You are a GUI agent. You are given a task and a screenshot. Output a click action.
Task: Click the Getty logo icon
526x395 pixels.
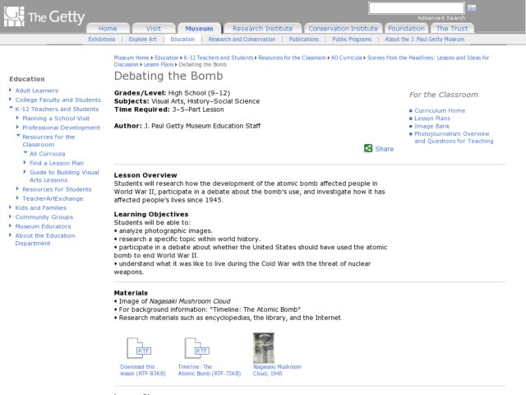tap(14, 16)
